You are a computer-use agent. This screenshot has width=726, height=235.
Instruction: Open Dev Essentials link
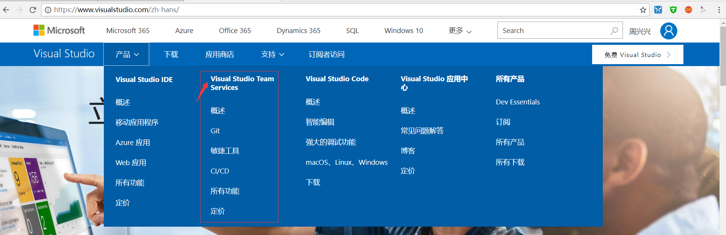tap(518, 102)
